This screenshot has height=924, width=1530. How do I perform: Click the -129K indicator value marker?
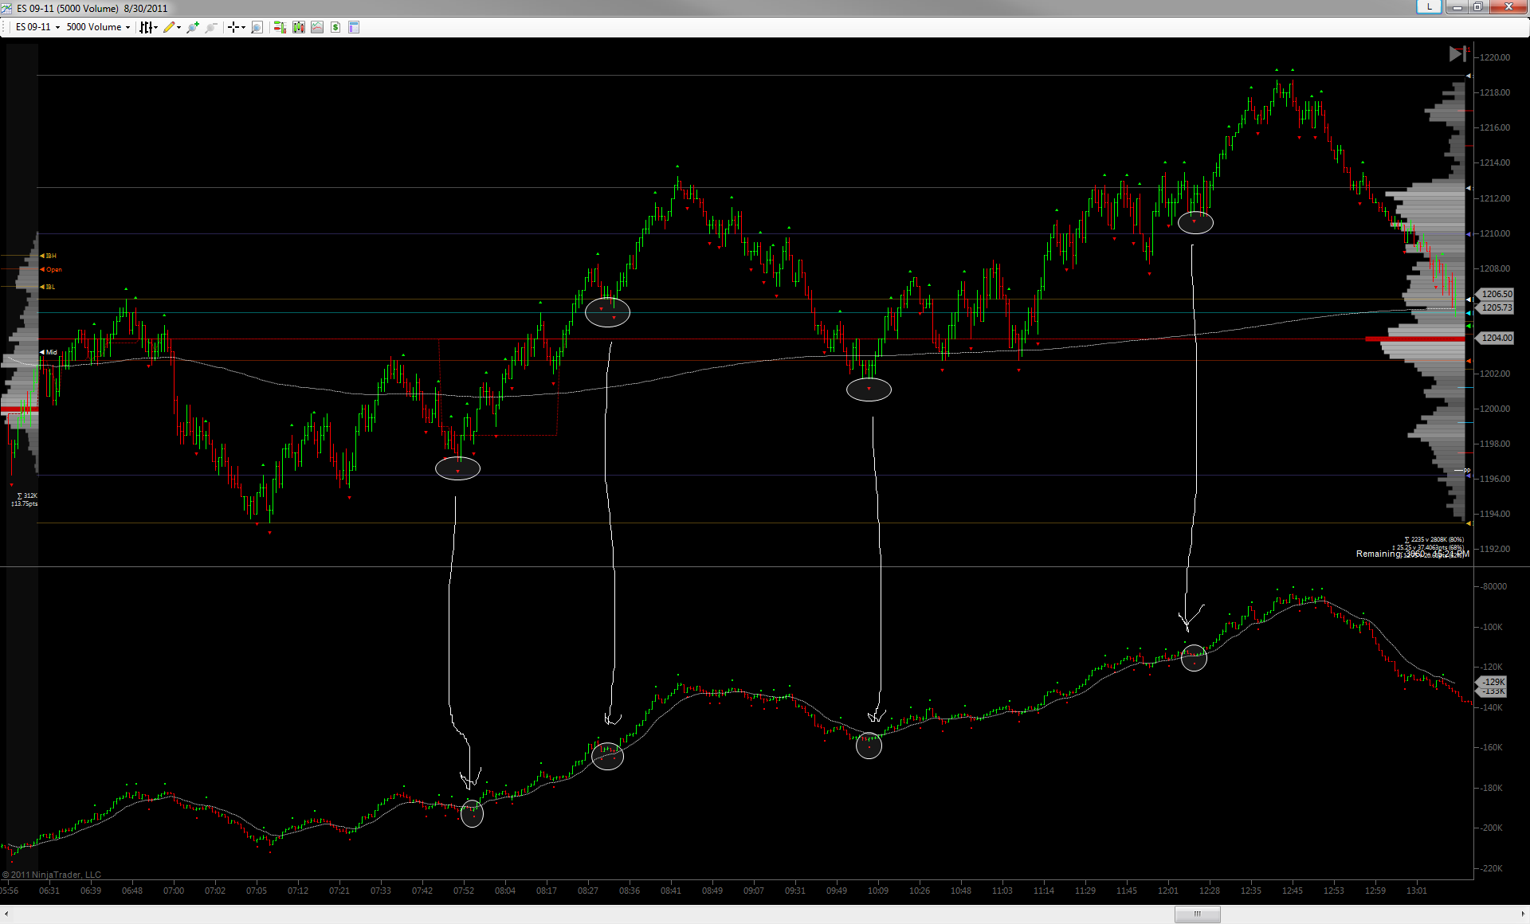[1492, 682]
